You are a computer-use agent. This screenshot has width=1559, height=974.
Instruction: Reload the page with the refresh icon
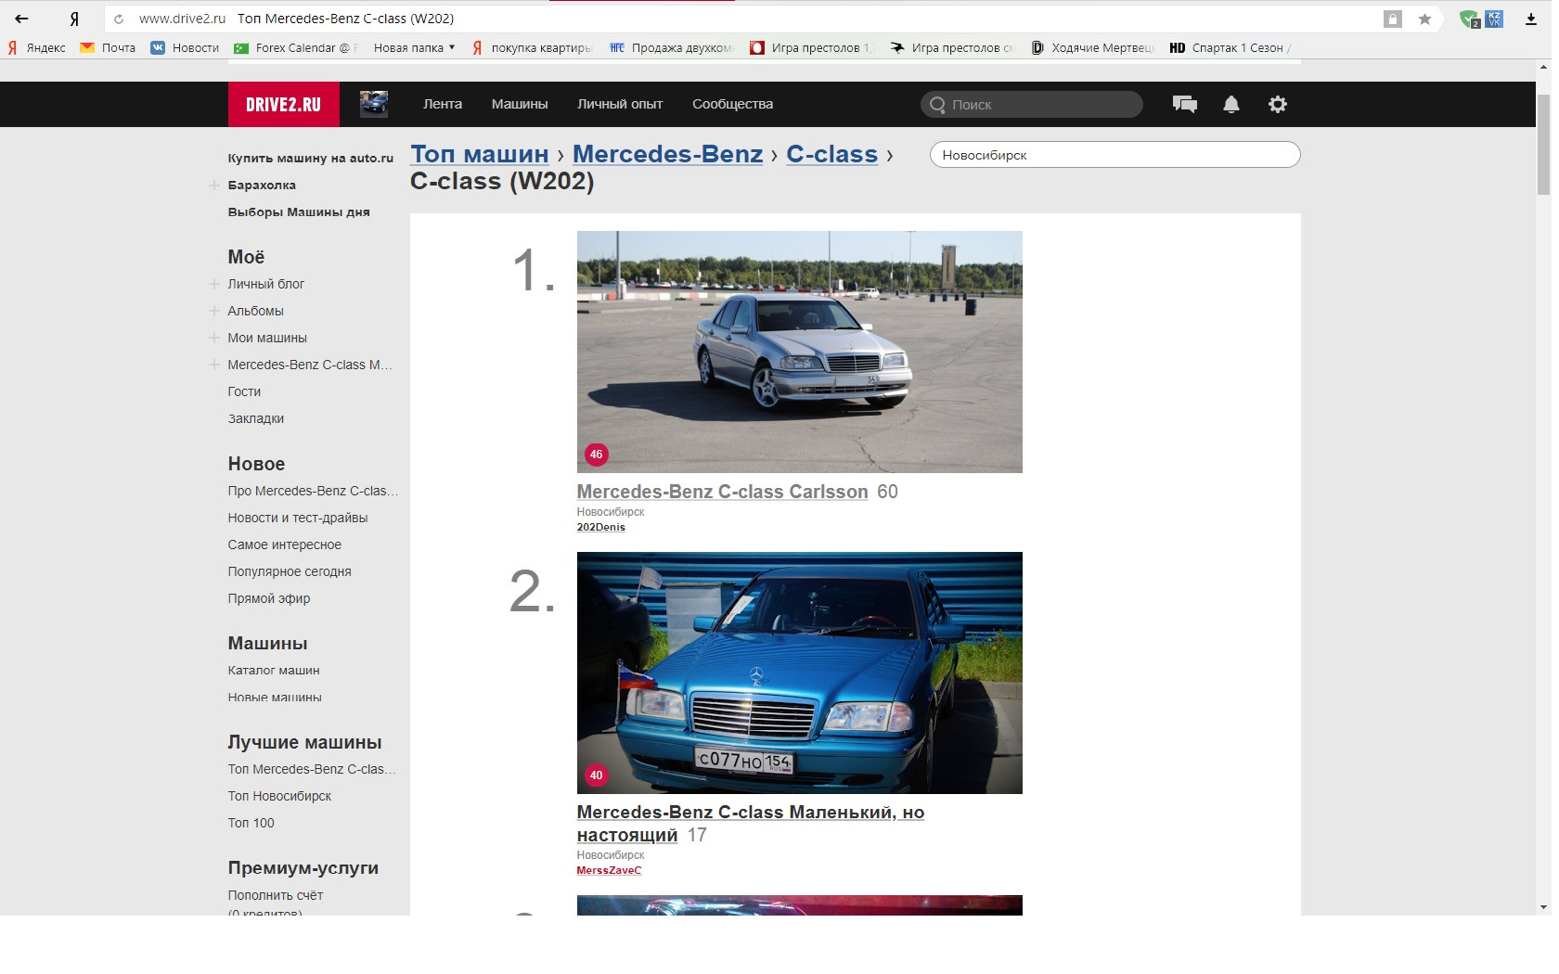[x=119, y=19]
